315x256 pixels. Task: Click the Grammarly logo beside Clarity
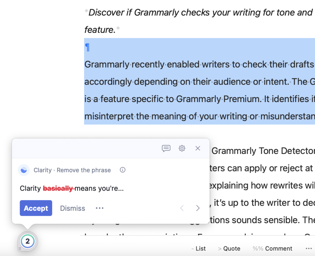point(24,170)
